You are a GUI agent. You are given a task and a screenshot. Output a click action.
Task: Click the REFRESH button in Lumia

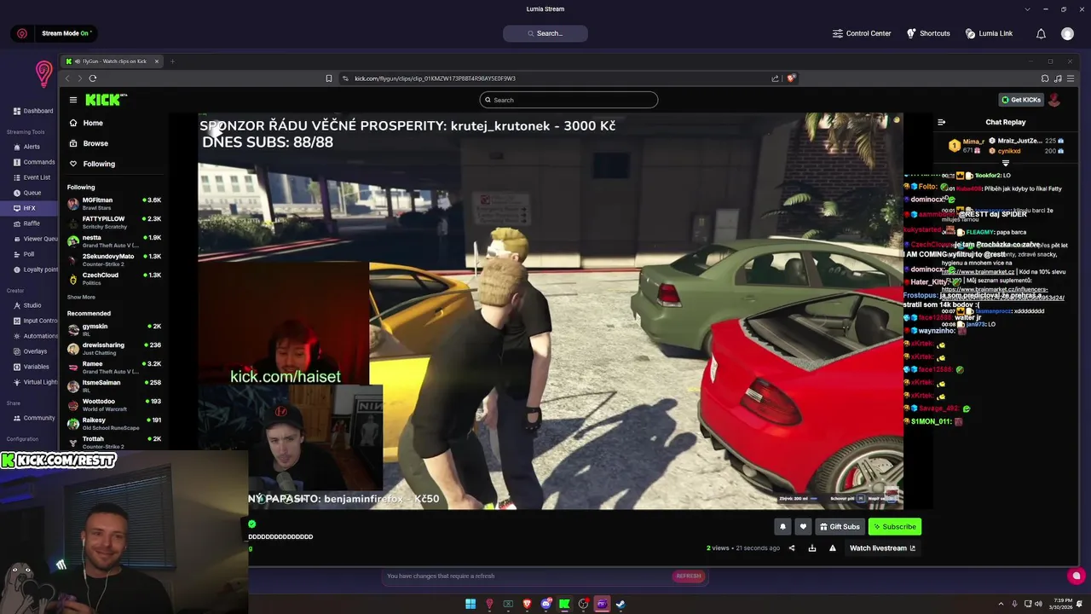click(688, 576)
